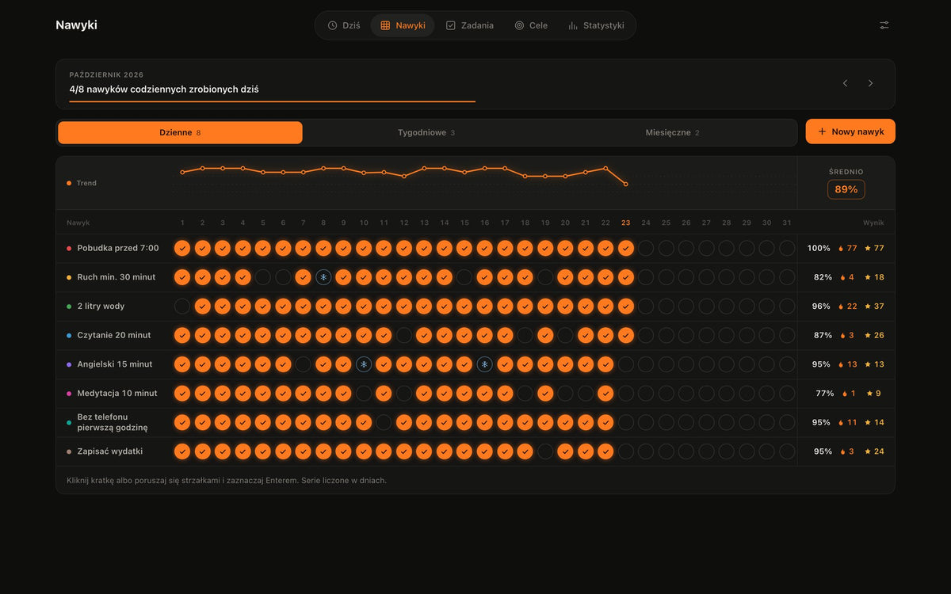Click the star icon in 2 litry wody row

click(x=868, y=307)
